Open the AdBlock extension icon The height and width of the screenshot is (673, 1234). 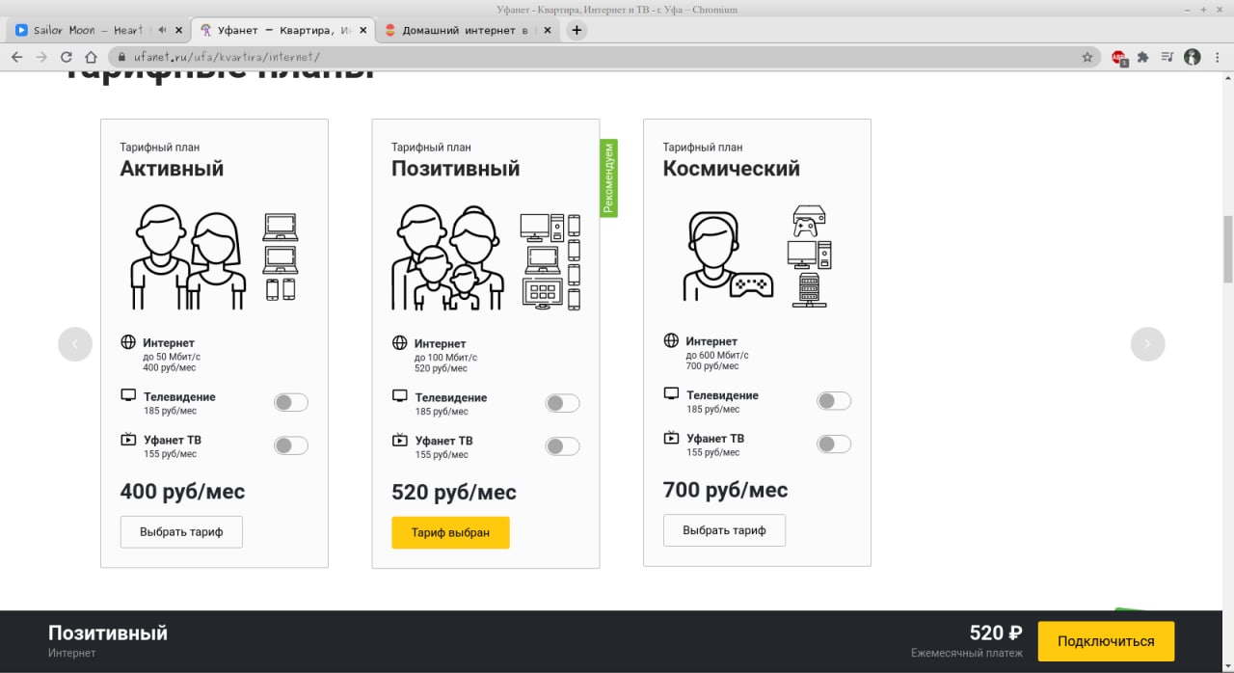click(1118, 58)
